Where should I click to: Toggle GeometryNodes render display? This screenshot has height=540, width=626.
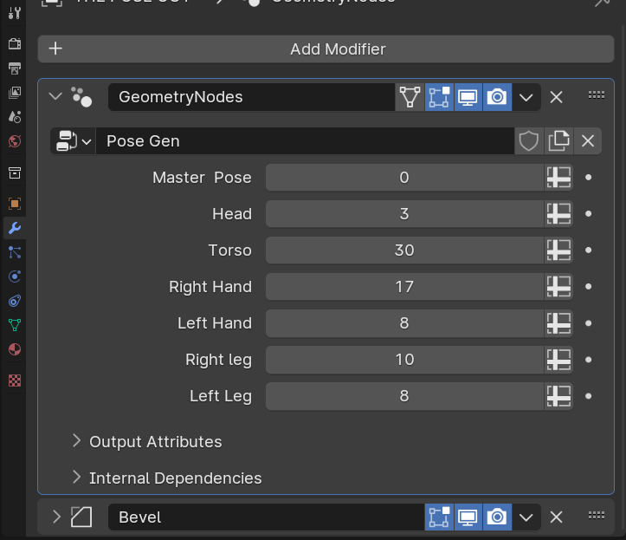tap(498, 97)
